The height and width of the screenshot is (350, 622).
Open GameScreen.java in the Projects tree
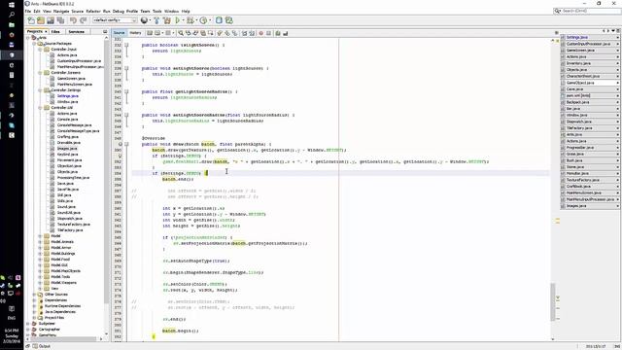pos(71,79)
